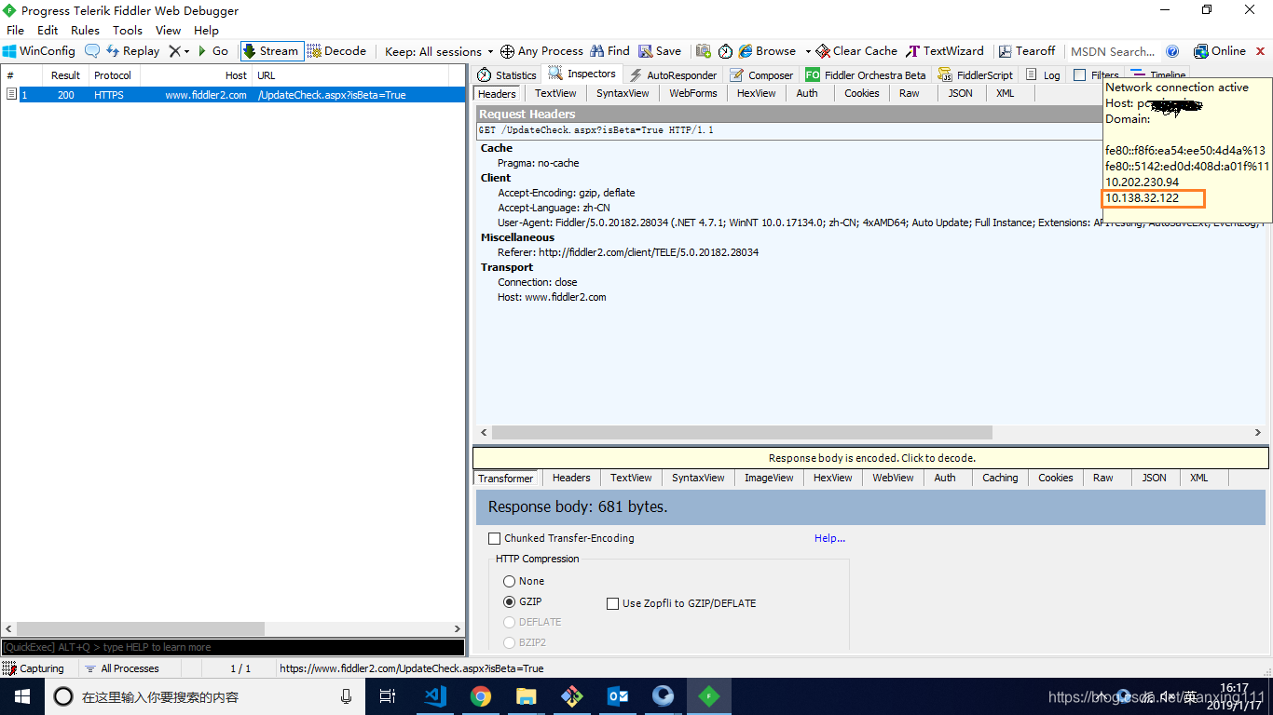Open request SyntaxView inspector tab
Viewport: 1273px width, 715px height.
[x=623, y=93]
